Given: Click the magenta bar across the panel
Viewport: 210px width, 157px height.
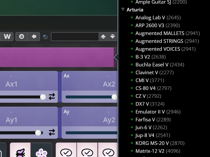Looking at the screenshot, I should [57, 57].
